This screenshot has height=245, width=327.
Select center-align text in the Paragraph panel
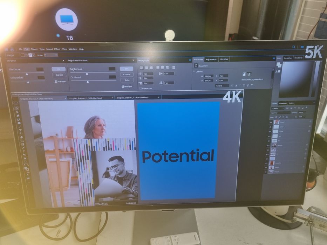tap(147, 68)
